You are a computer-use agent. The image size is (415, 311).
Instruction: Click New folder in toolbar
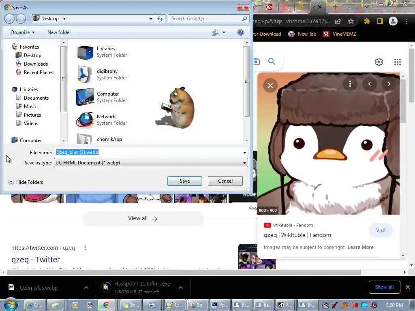point(59,32)
